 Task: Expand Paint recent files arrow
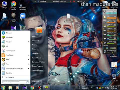[28, 64]
